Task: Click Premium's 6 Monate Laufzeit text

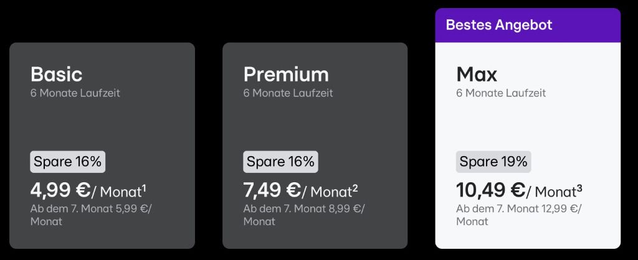Action: click(x=288, y=93)
